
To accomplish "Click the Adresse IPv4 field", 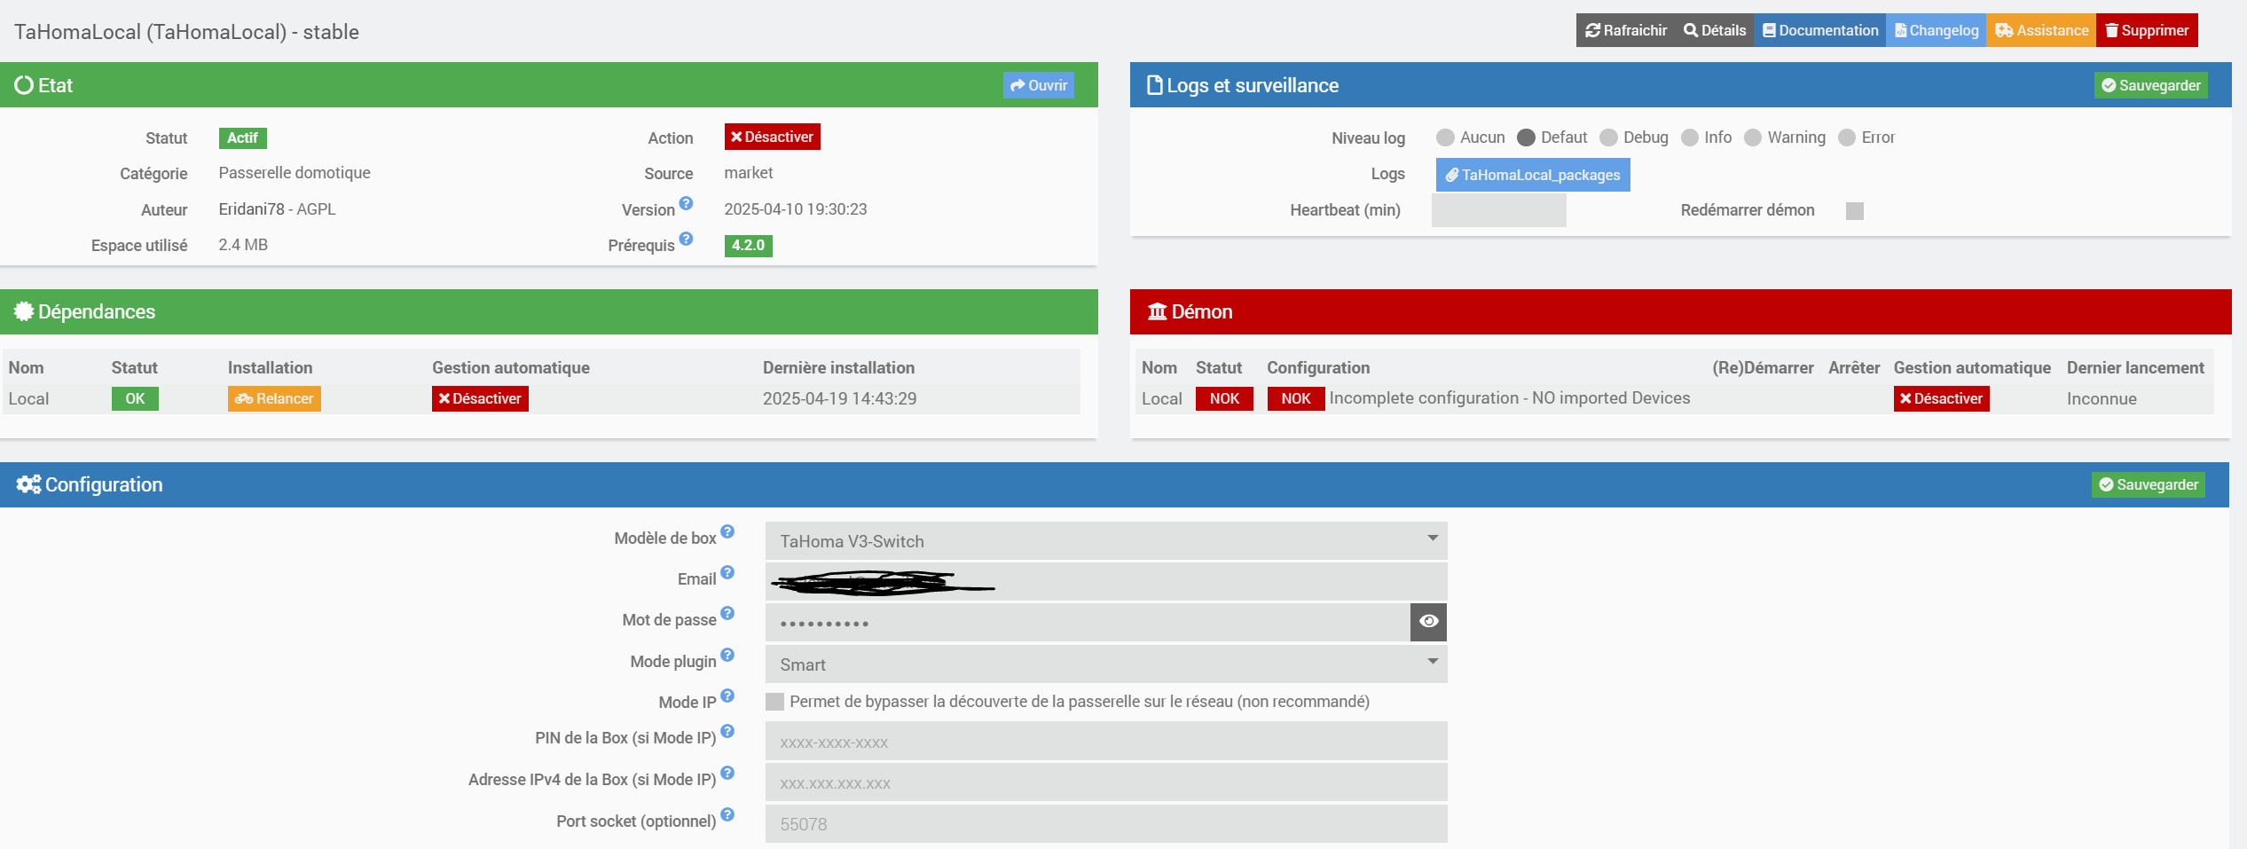I will coord(1106,782).
